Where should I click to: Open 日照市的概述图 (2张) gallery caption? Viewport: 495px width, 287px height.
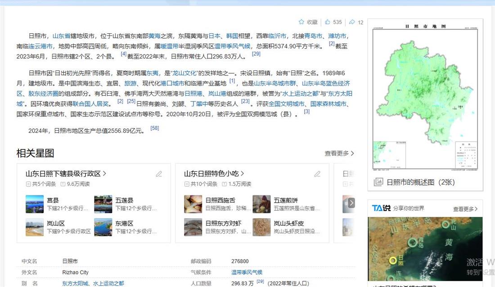click(x=420, y=182)
